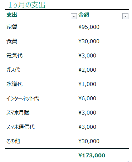Open the 支出 column filter dropdown
This screenshot has height=162, width=132.
point(74,16)
